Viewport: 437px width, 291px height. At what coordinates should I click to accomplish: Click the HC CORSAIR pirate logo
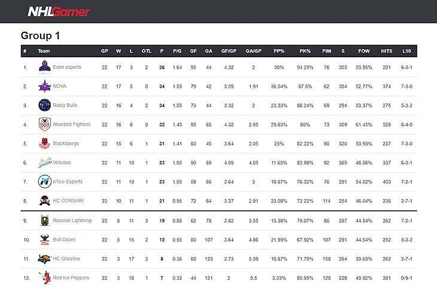(45, 201)
